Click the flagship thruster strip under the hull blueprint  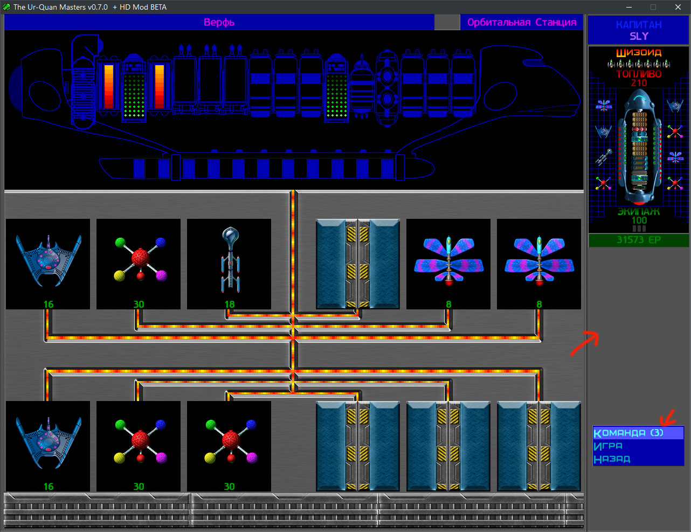pyautogui.click(x=266, y=168)
